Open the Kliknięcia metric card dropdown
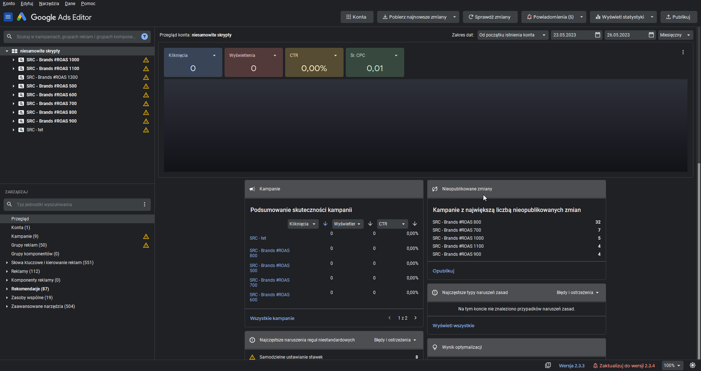 coord(214,55)
